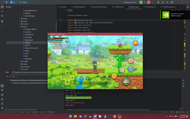
Task: Close the MapScr.java tab
Action: click(x=140, y=7)
